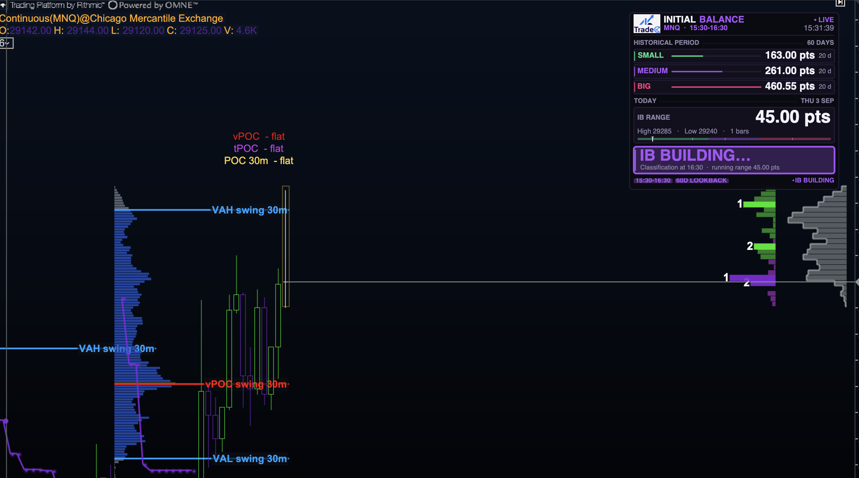This screenshot has height=478, width=859.
Task: Click the Continuous(MNQ)@Chicago Mercantile Exchange title
Action: [111, 18]
